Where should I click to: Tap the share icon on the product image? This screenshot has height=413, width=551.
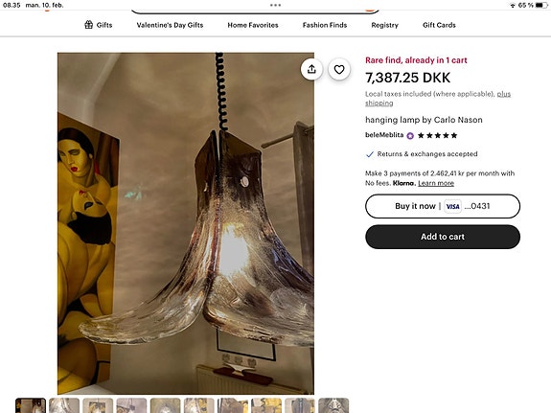(x=311, y=69)
